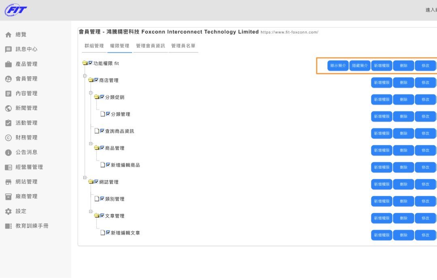Click folder icon of 網誌管理 node
This screenshot has width=437, height=280.
pos(91,182)
